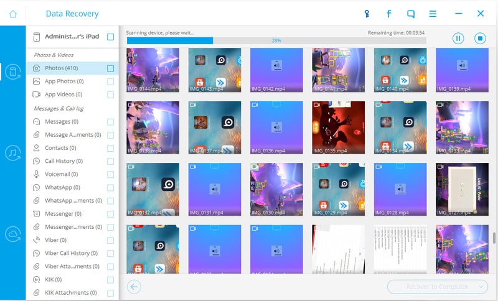Click the Viber Call History icon

pyautogui.click(x=37, y=253)
